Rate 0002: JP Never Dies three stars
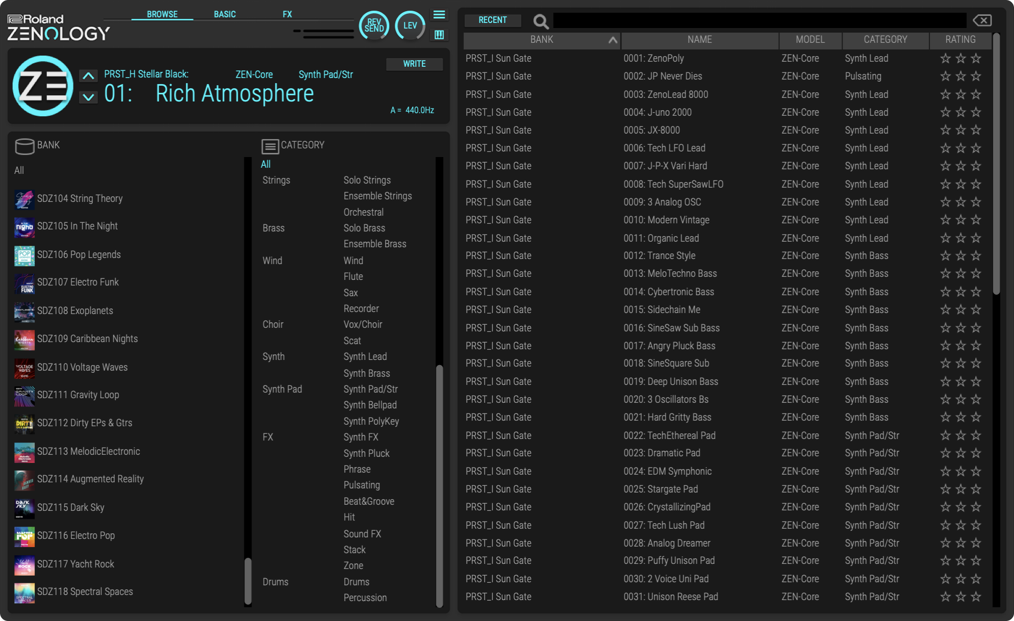 tap(976, 76)
